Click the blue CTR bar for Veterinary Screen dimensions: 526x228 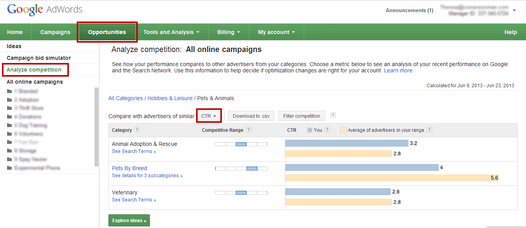[x=338, y=192]
